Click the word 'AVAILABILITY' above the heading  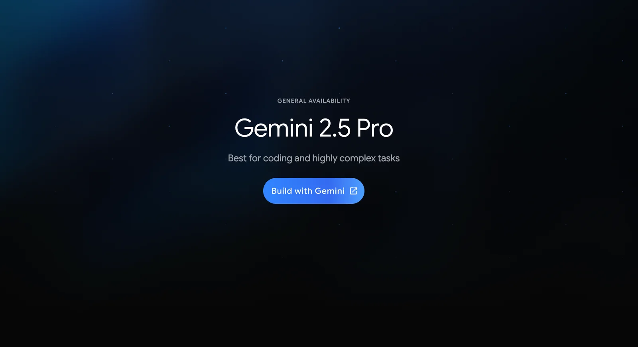(x=329, y=101)
